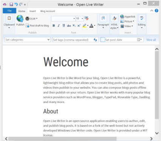Screen dimensions: 161x141
Task: Open the File tab
Action: [9, 11]
